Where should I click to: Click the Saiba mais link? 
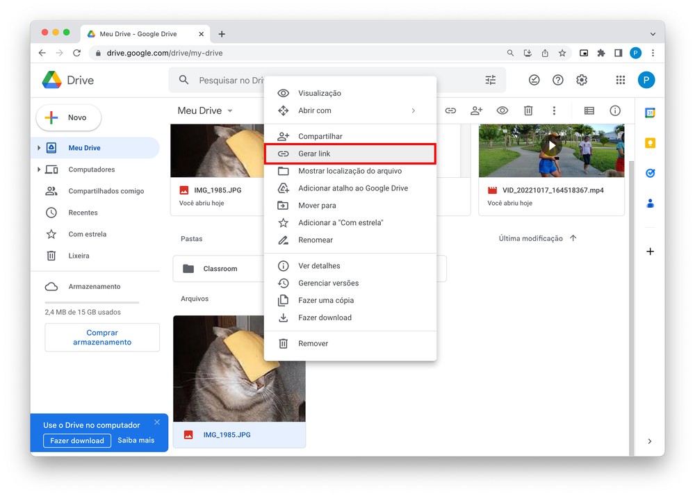point(136,440)
